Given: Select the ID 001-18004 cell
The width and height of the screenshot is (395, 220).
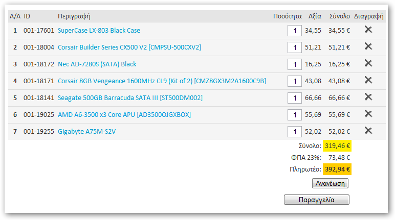Looking at the screenshot, I should pos(39,47).
